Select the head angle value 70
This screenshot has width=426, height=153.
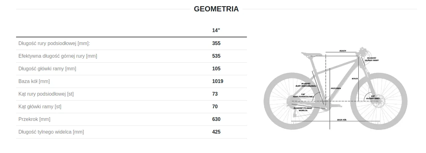click(x=215, y=107)
